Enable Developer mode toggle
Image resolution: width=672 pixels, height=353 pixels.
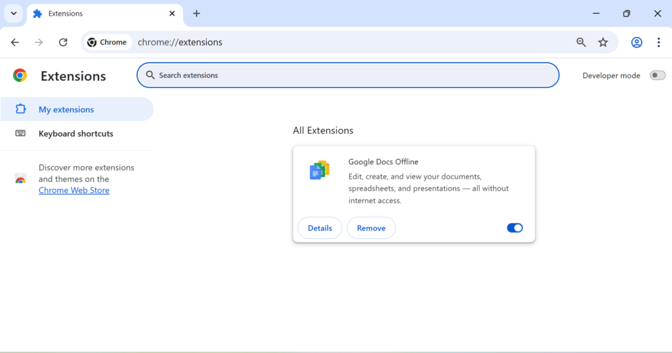[657, 75]
